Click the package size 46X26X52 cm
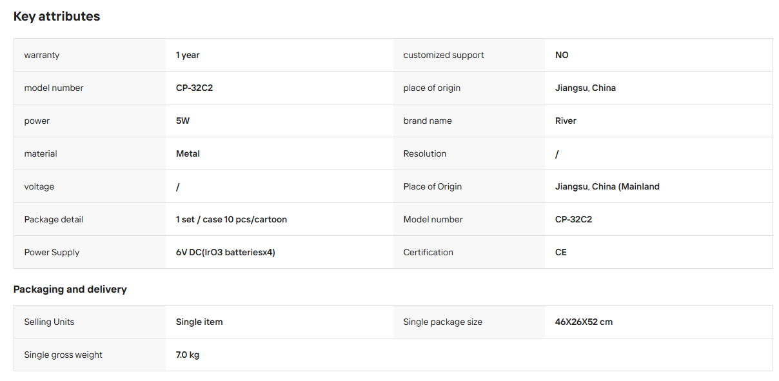Screen dimensions: 779x381 click(584, 322)
